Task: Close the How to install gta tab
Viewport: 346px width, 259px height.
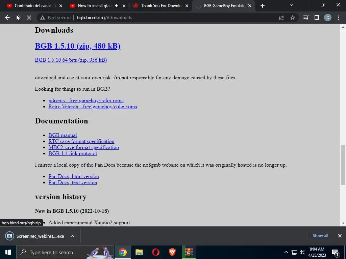Action: click(124, 6)
